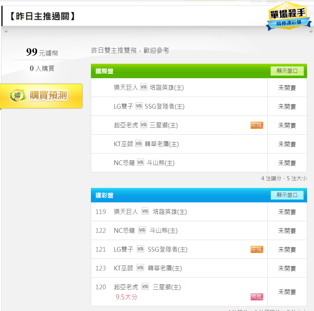Click 未開賽 status of game 121
314x311 pixels.
[x=287, y=249]
